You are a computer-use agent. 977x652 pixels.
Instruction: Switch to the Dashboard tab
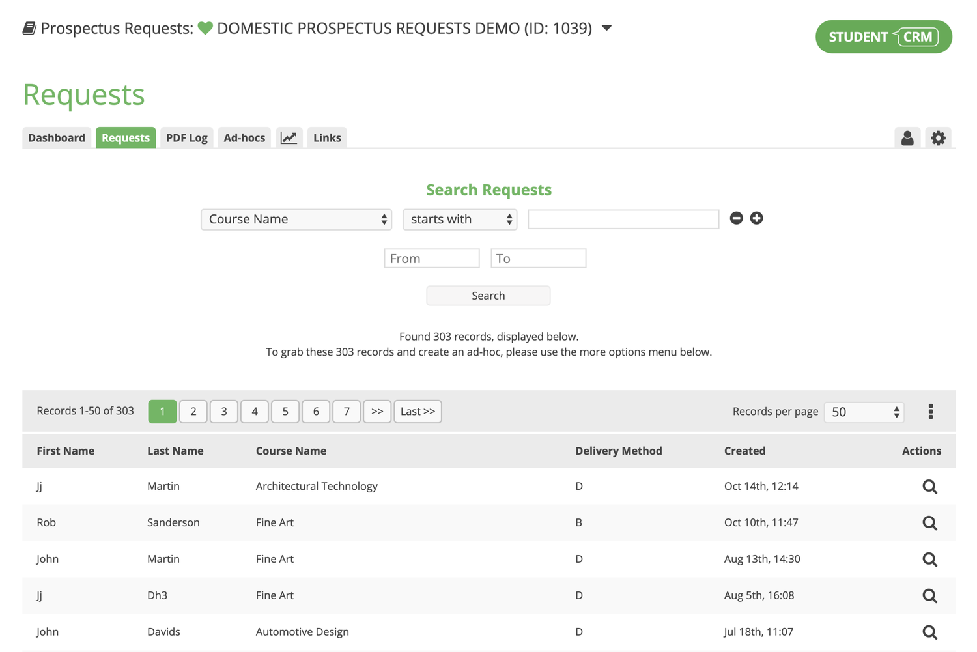pos(56,137)
